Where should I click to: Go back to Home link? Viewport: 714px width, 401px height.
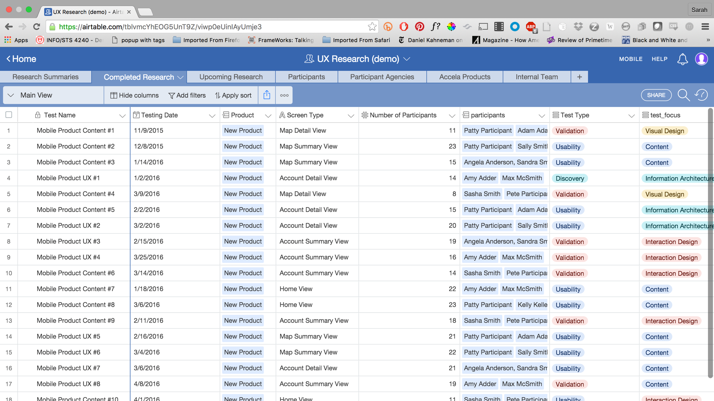tap(21, 59)
